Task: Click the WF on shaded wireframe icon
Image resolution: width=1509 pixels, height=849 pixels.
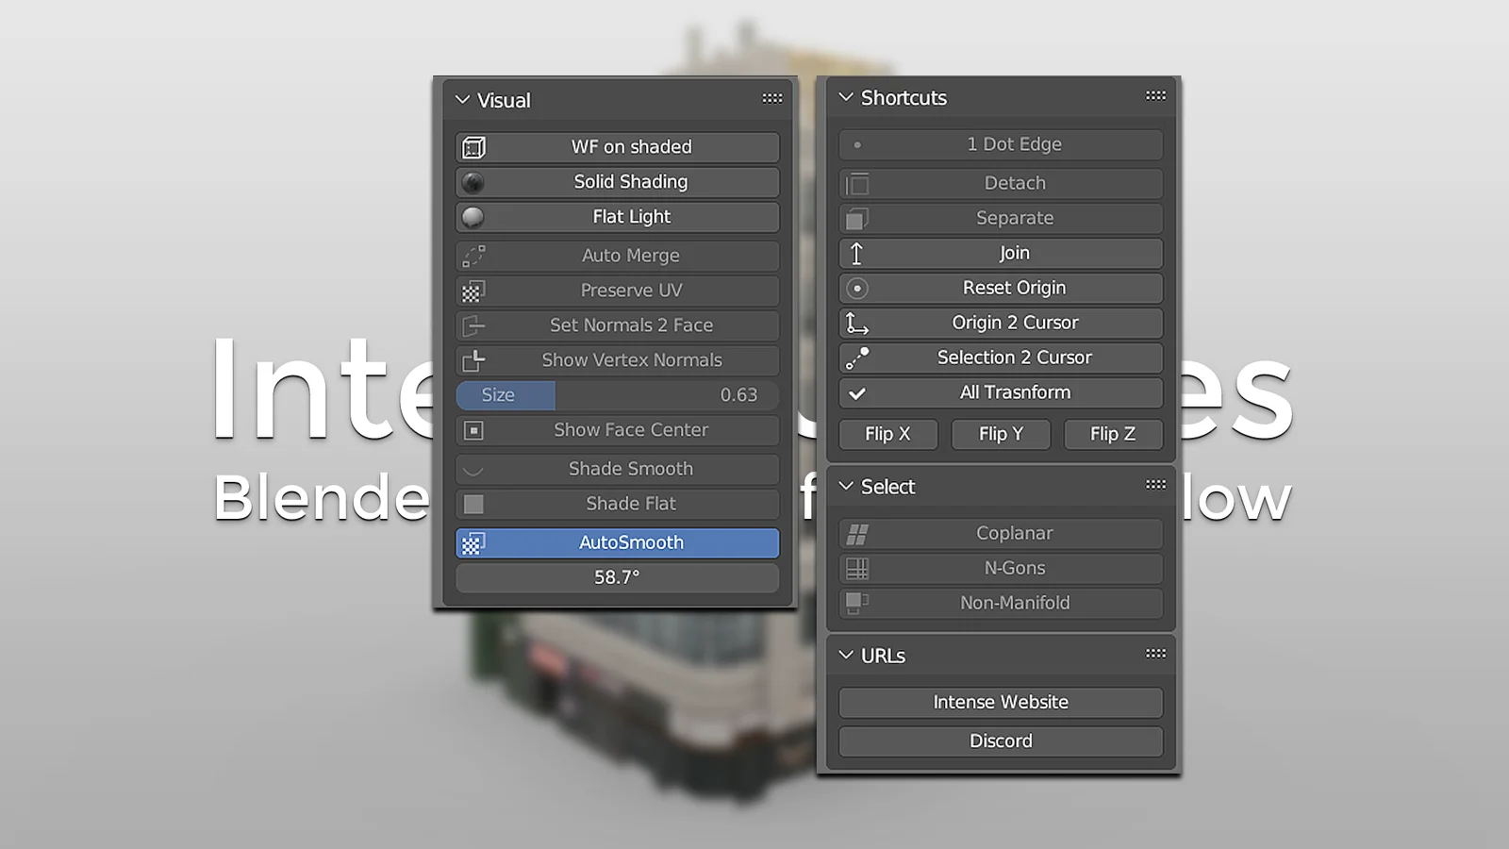Action: click(473, 146)
